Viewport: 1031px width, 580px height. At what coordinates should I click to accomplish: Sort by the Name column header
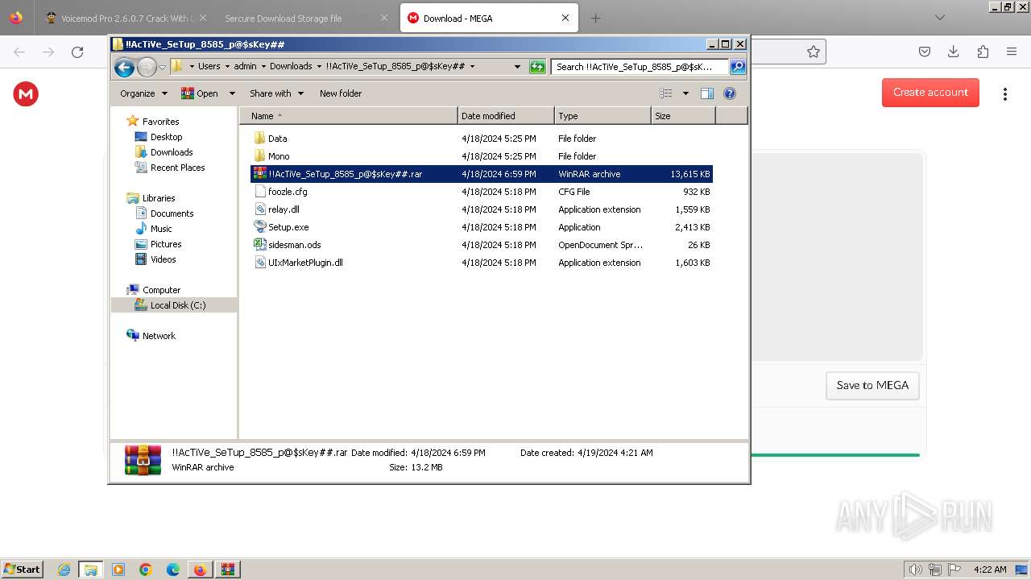[349, 116]
